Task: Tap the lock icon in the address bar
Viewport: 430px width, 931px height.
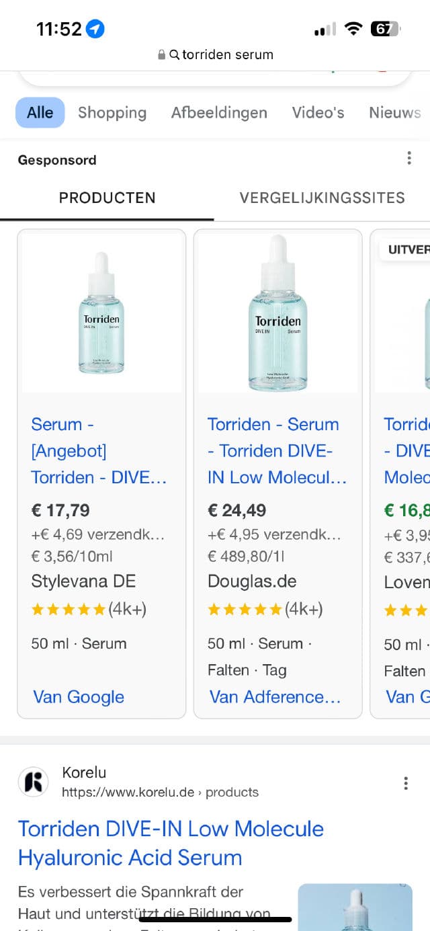Action: (x=161, y=54)
